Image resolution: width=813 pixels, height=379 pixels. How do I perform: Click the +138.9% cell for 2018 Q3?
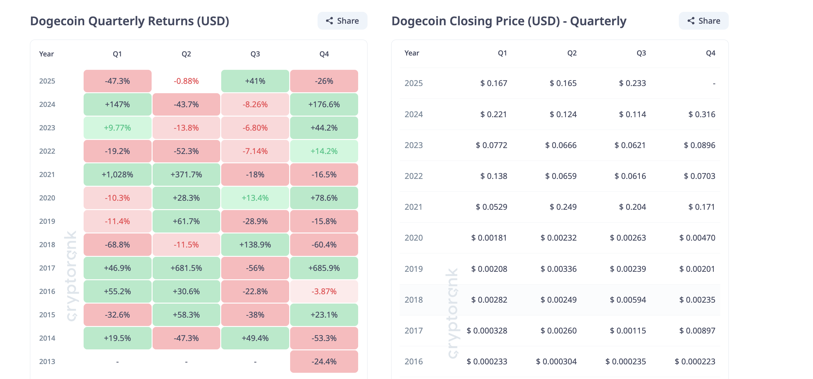(x=255, y=244)
